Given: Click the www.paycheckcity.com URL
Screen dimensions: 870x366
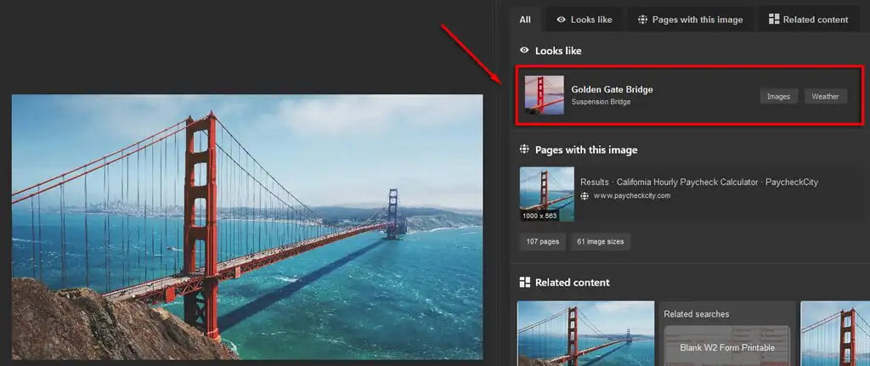Looking at the screenshot, I should (x=632, y=196).
